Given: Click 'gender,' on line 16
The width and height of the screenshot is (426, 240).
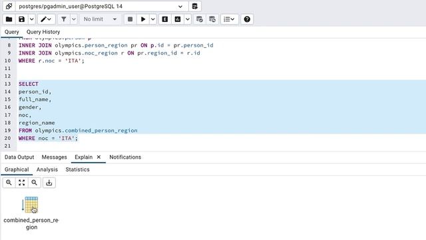Looking at the screenshot, I should (x=30, y=107).
